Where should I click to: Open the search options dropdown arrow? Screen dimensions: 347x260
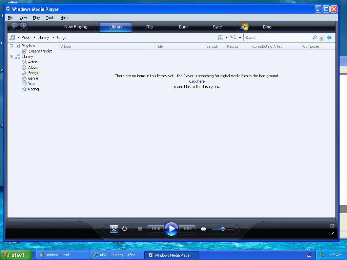(321, 38)
